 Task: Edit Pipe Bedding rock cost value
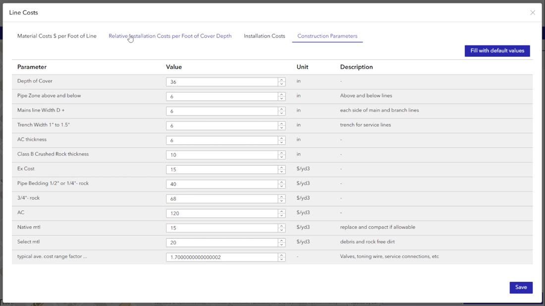point(222,184)
